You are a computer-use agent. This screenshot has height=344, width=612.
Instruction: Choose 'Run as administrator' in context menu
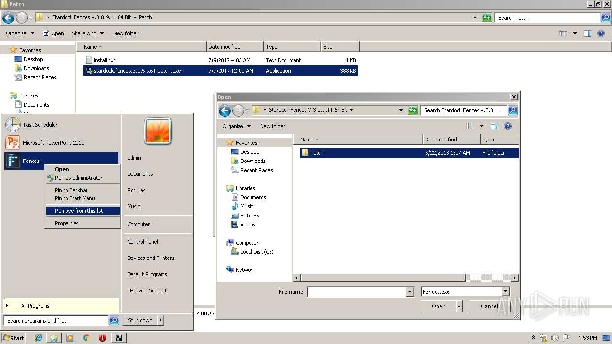78,178
